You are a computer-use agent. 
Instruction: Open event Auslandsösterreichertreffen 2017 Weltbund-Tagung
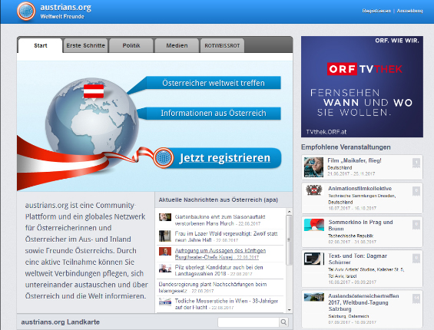coord(363,302)
